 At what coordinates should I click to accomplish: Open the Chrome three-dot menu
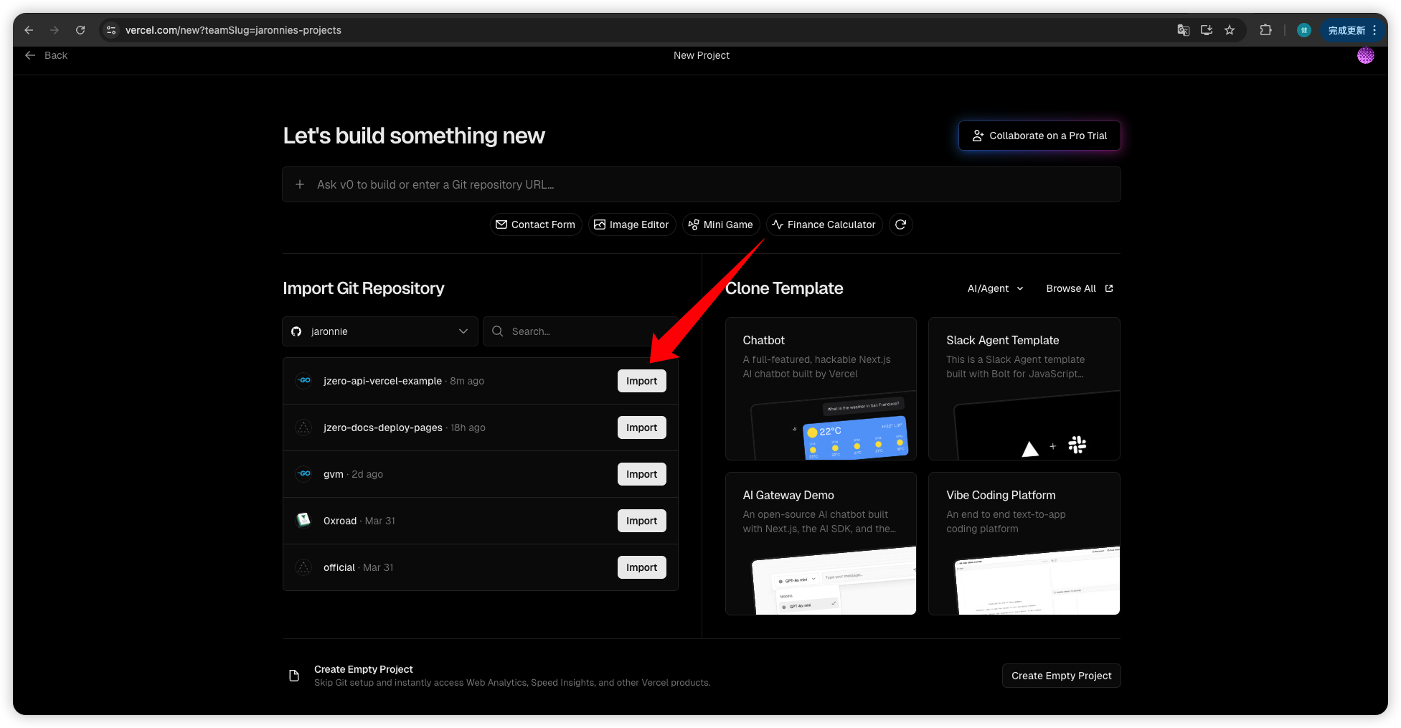[x=1374, y=30]
